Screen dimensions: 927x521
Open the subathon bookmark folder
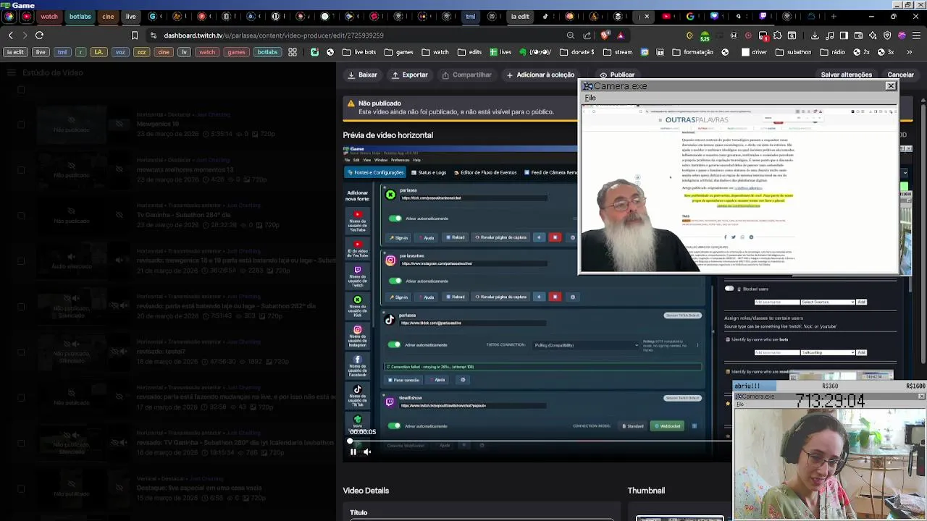(x=794, y=52)
